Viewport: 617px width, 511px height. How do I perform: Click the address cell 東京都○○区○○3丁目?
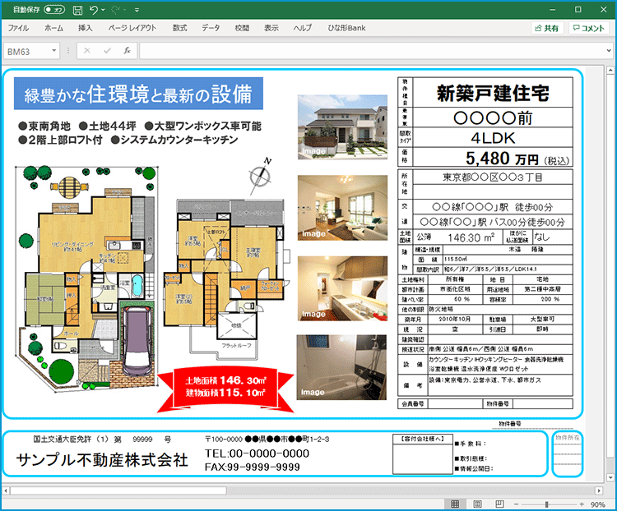click(493, 177)
